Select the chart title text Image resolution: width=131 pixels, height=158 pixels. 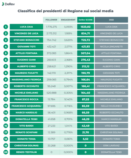pyautogui.click(x=65, y=11)
